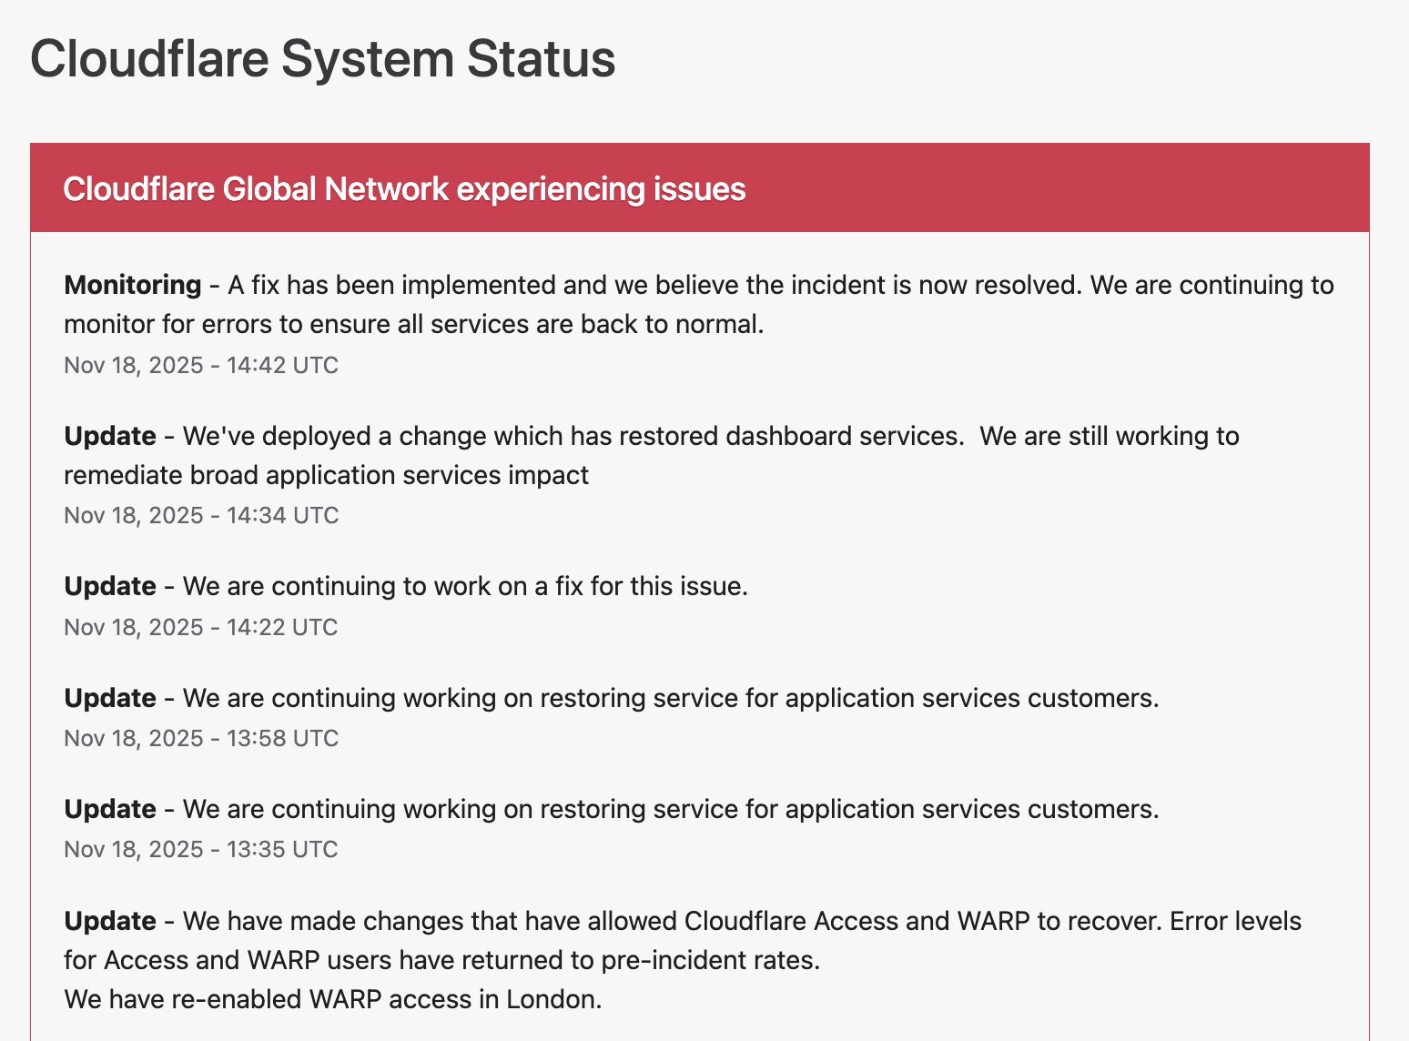Select the bold Monitoring label text
The image size is (1409, 1041).
133,285
